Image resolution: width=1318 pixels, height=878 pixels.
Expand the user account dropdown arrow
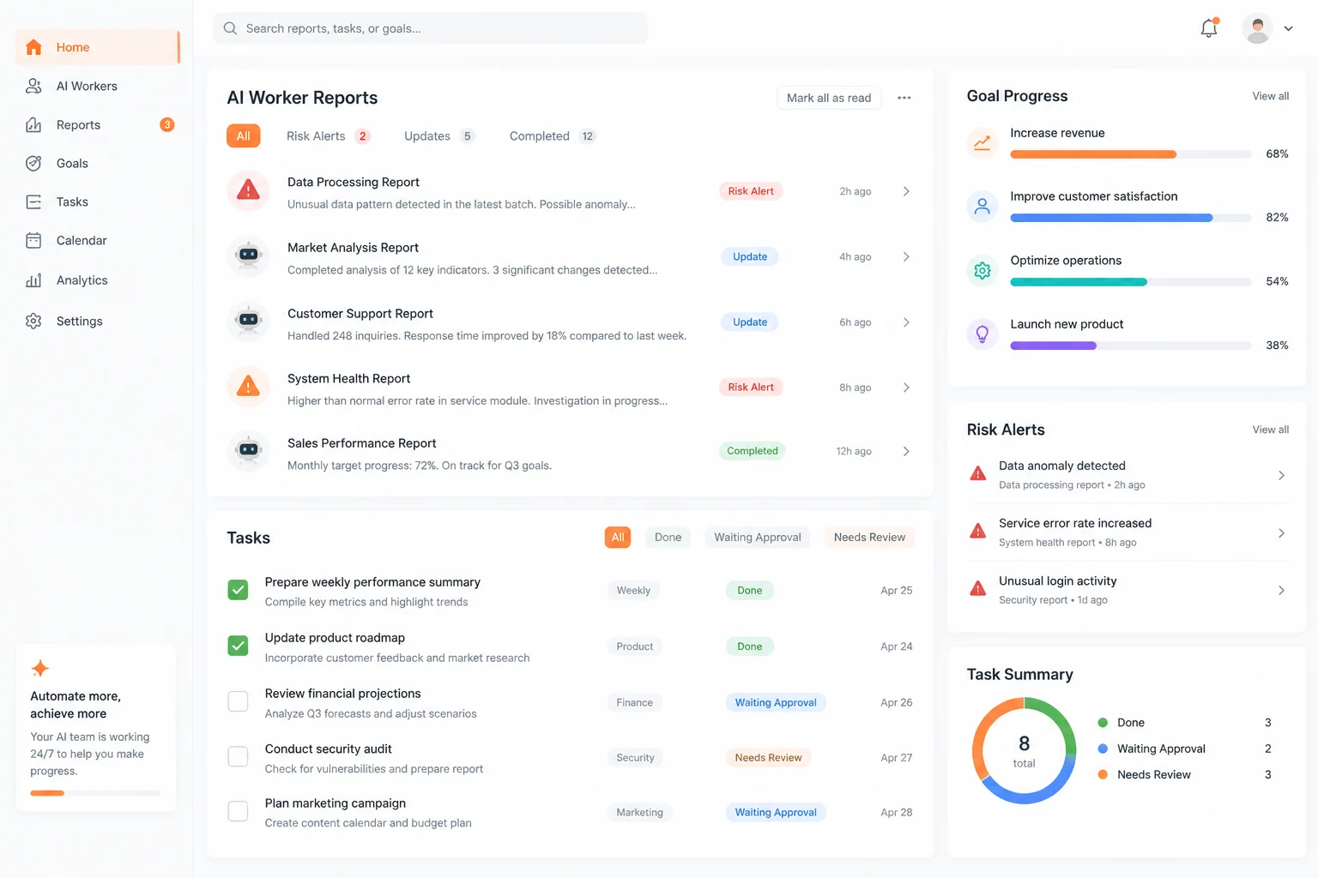point(1288,28)
